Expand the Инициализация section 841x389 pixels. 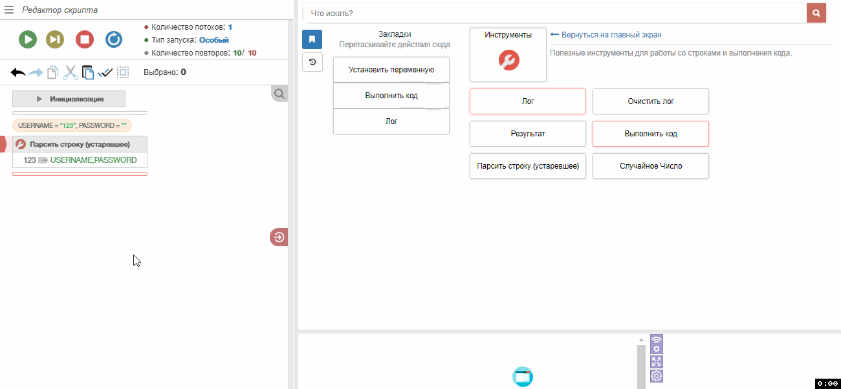click(69, 99)
